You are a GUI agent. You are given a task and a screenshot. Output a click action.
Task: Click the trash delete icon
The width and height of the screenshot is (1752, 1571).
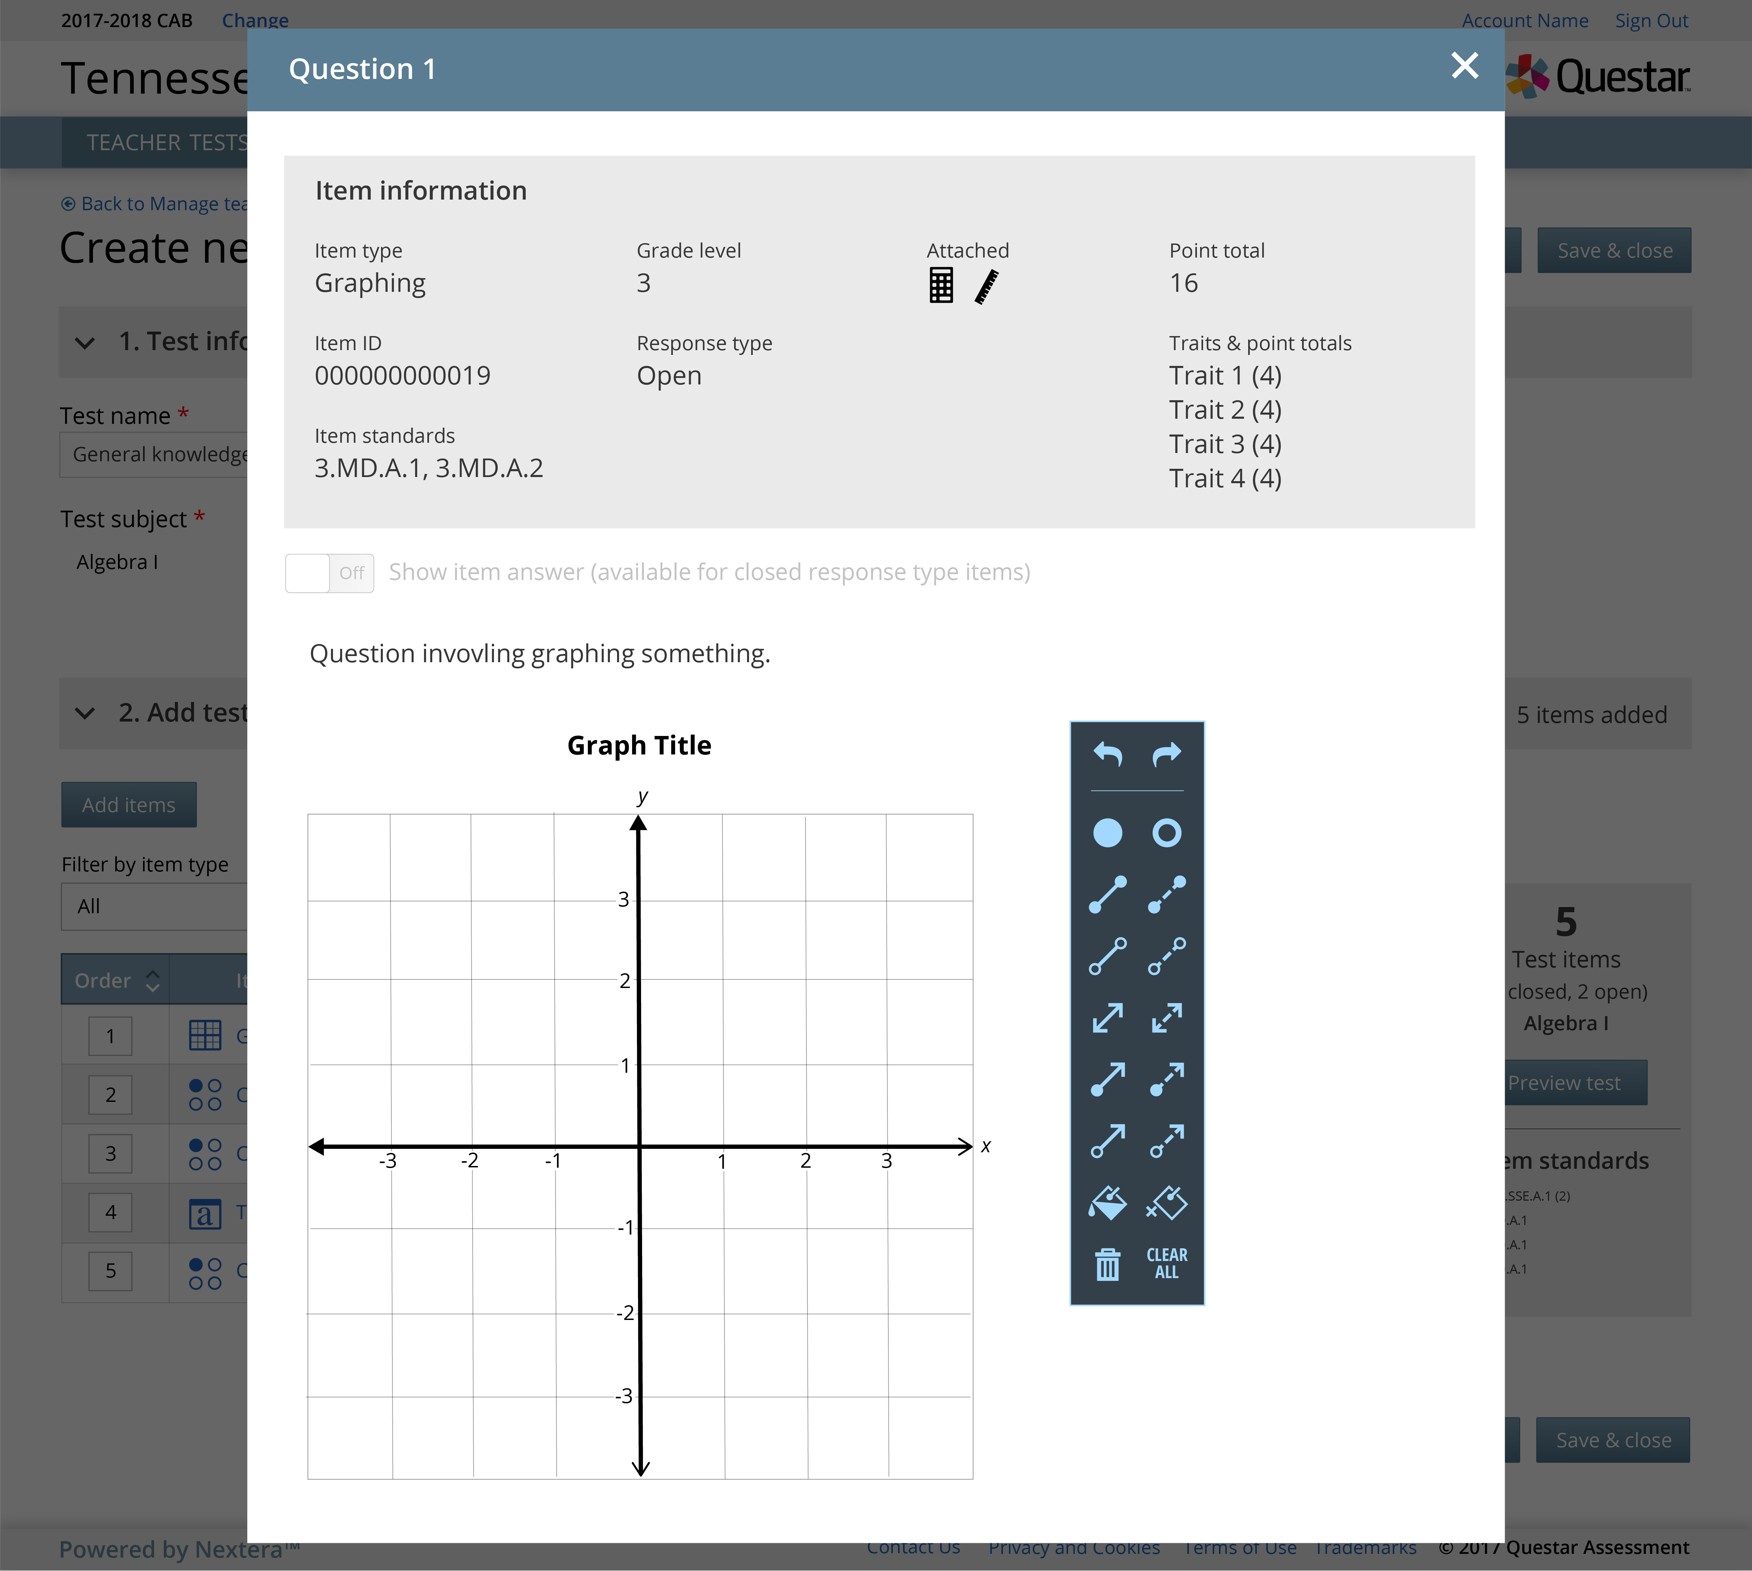click(1108, 1264)
